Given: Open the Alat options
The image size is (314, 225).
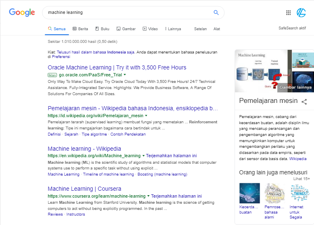Looking at the screenshot, I should pyautogui.click(x=217, y=29).
